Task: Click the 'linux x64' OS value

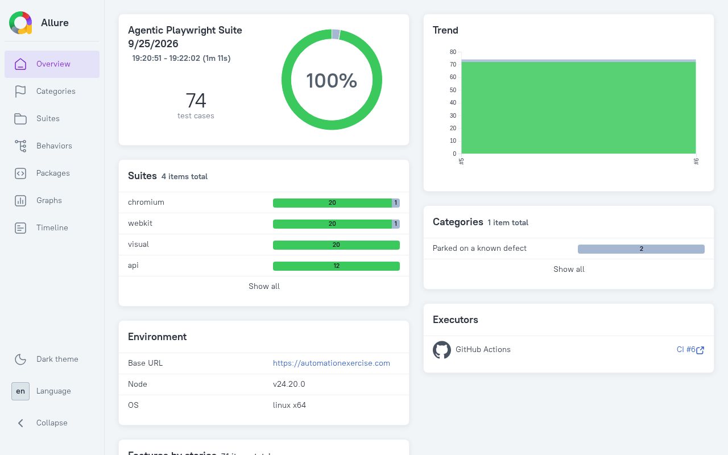Action: coord(289,405)
